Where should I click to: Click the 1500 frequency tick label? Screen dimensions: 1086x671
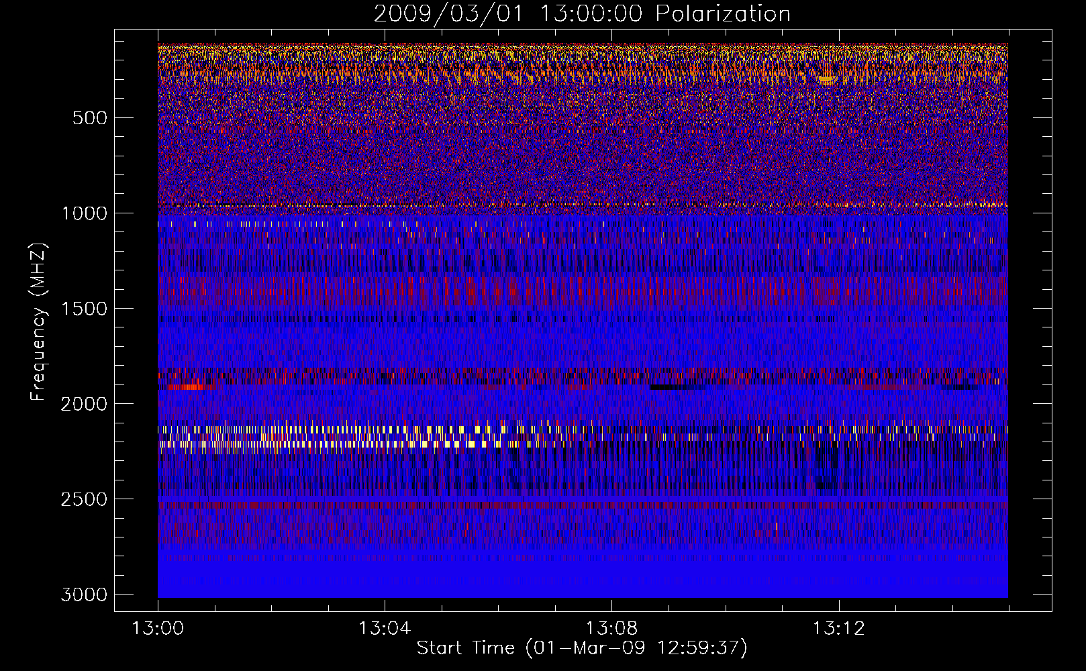tap(85, 309)
